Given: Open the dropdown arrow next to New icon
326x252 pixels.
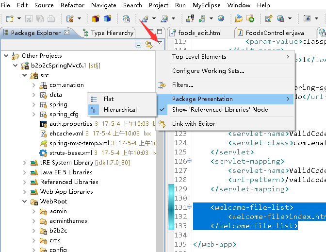Looking at the screenshot, I should click(x=19, y=18).
